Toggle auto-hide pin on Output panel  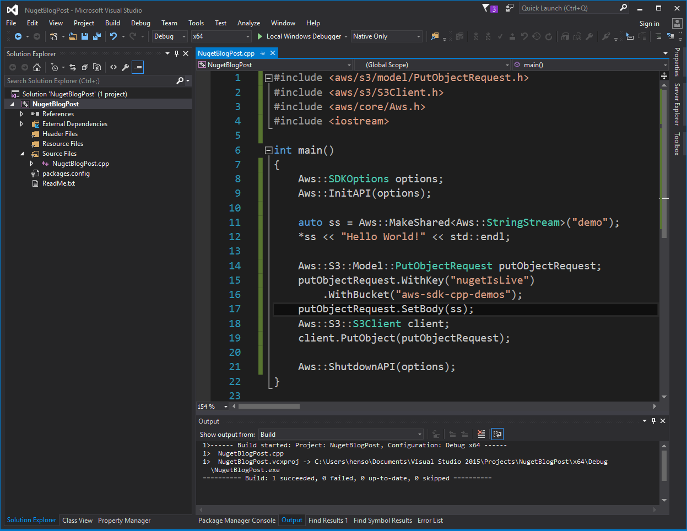(x=653, y=421)
